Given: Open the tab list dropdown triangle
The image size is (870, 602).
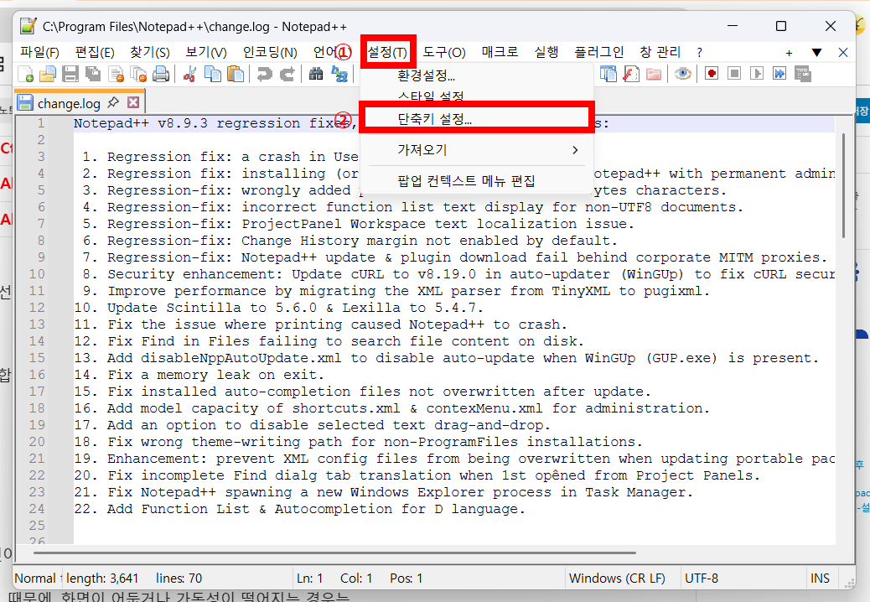Looking at the screenshot, I should click(x=816, y=53).
